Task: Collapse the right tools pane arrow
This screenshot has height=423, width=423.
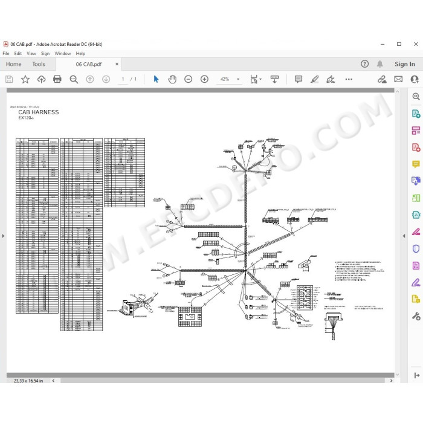Action: (x=404, y=236)
